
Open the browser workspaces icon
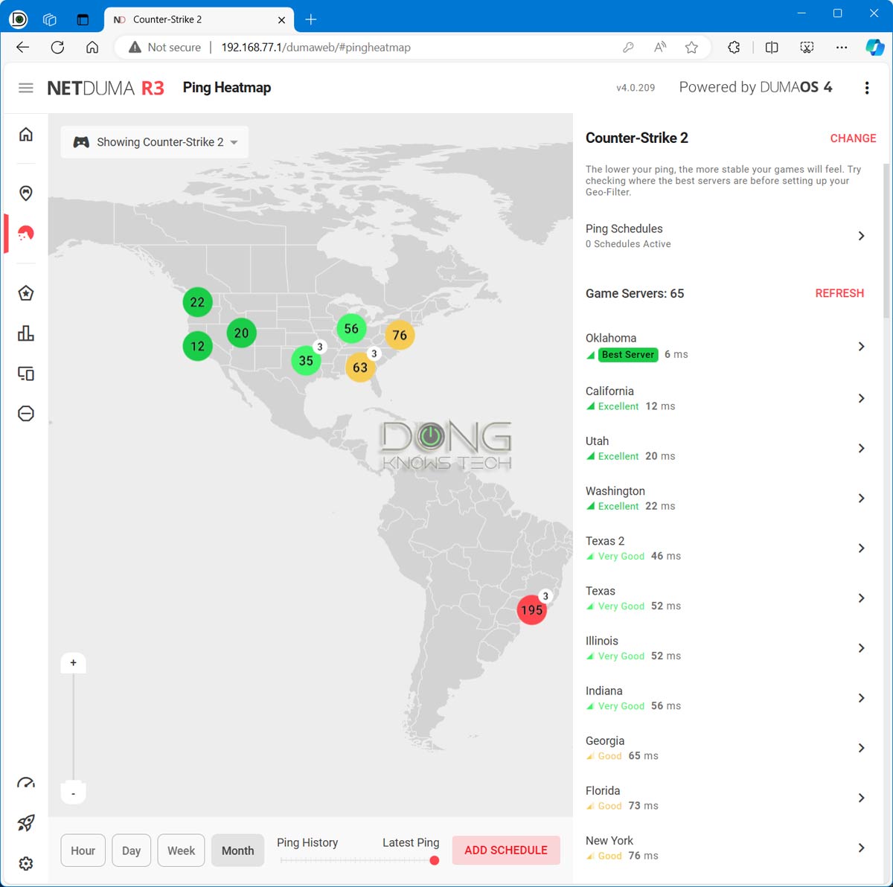click(x=50, y=19)
